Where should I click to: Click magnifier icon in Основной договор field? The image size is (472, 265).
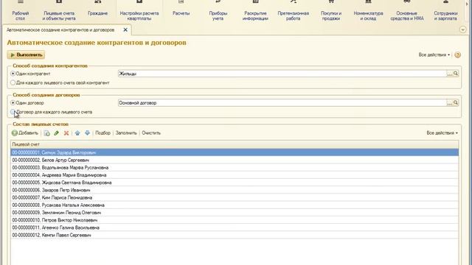coord(456,103)
